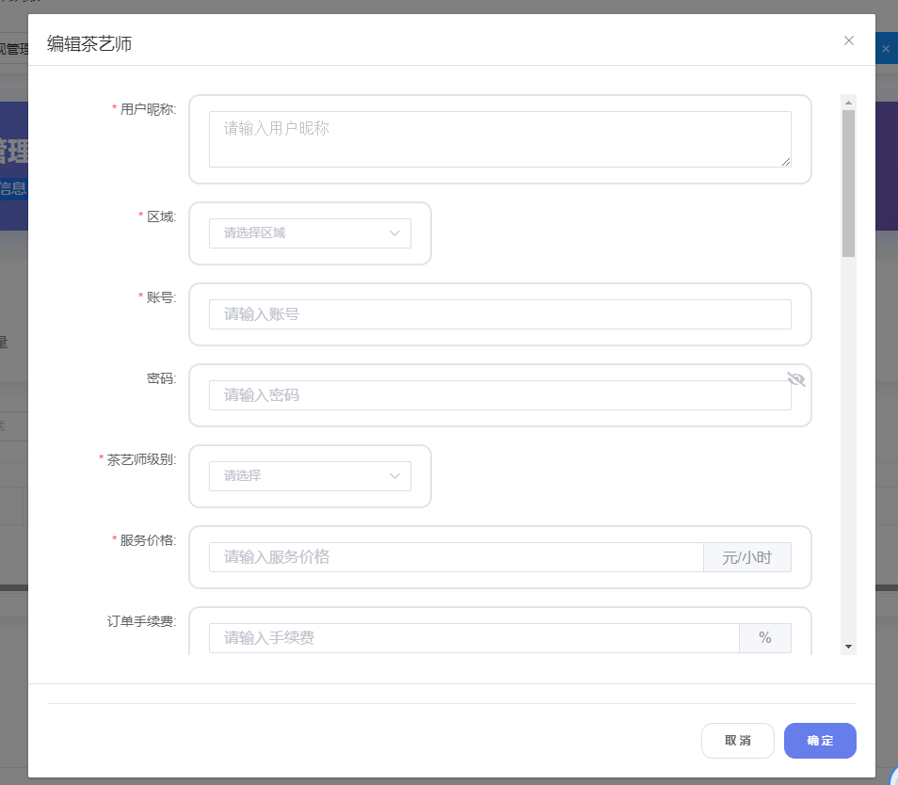898x785 pixels.
Task: Focus the 用户昵称 text area
Action: 499,139
